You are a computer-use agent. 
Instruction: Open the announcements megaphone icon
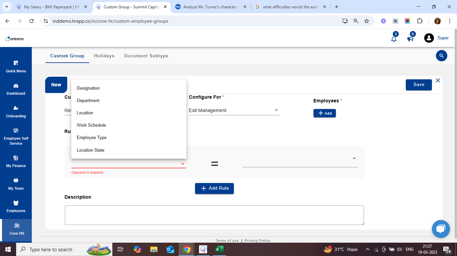(x=410, y=39)
